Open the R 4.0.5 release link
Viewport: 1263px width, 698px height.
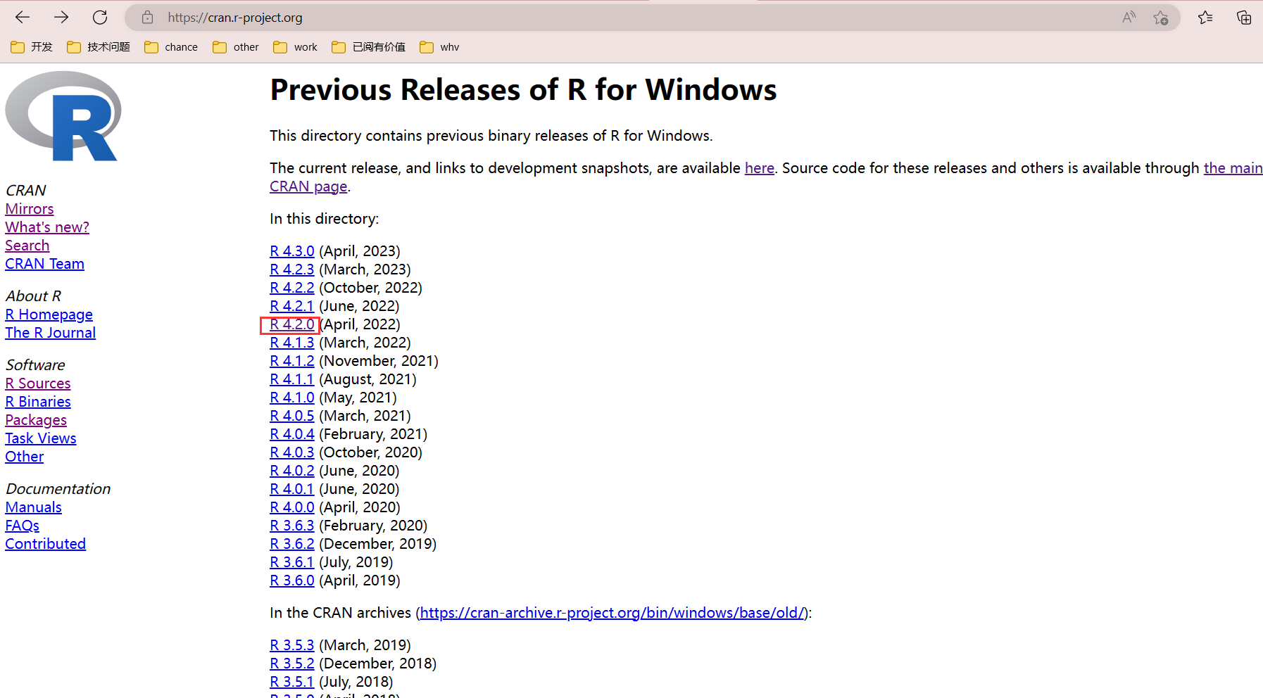tap(292, 416)
